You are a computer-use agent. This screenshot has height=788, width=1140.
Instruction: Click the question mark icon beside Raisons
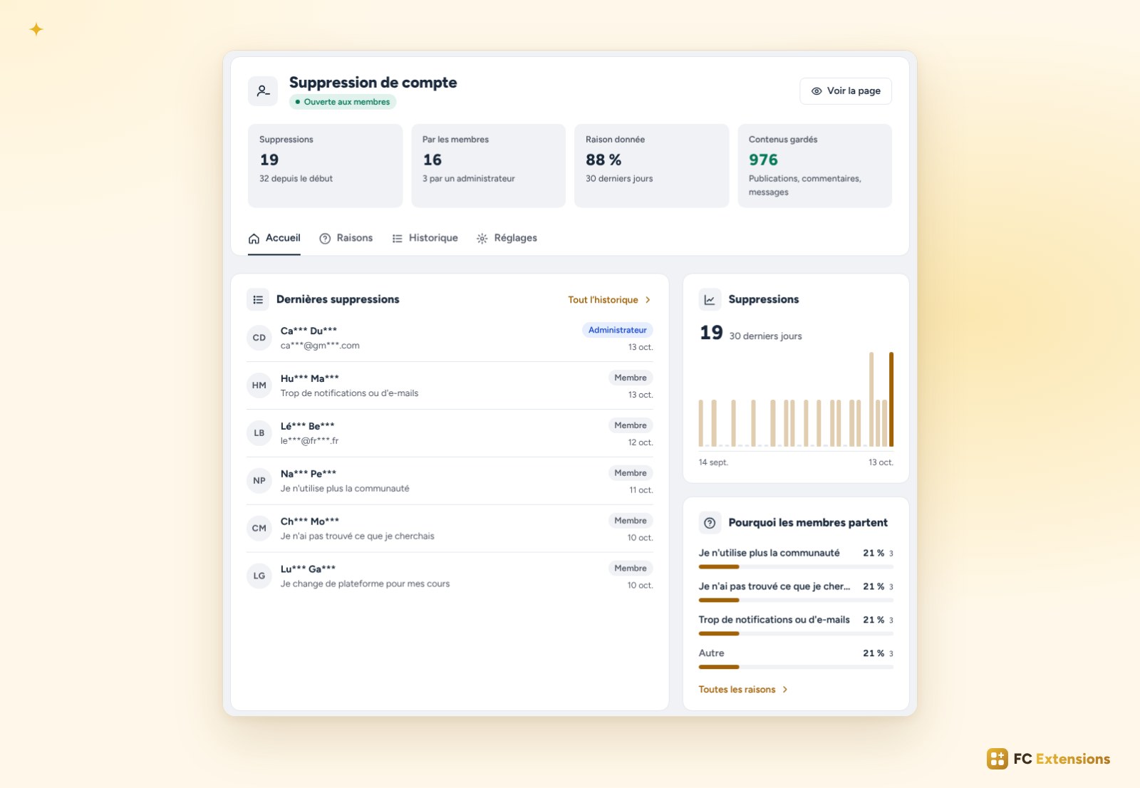[x=325, y=239]
